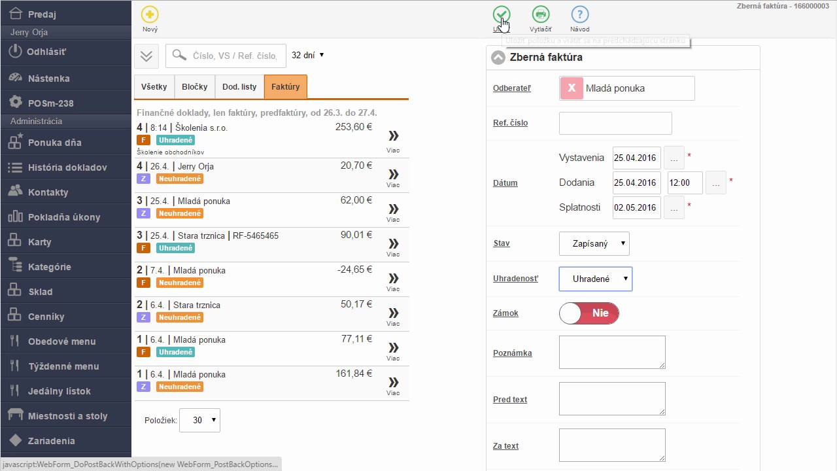Click the green save checkmark icon
This screenshot has width=837, height=471.
[x=502, y=14]
